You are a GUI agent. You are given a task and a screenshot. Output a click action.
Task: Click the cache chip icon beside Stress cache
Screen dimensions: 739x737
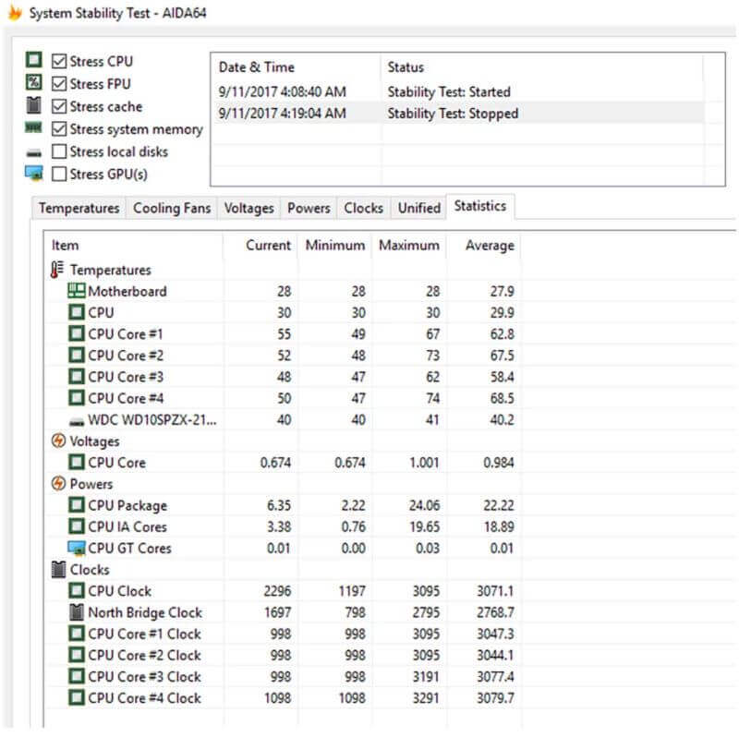click(x=33, y=105)
